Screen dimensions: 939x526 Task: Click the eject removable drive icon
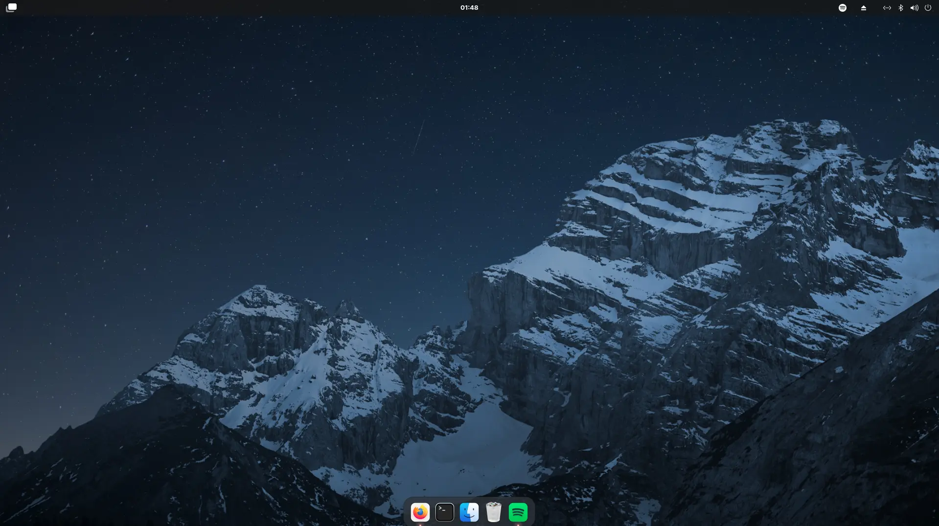tap(863, 8)
